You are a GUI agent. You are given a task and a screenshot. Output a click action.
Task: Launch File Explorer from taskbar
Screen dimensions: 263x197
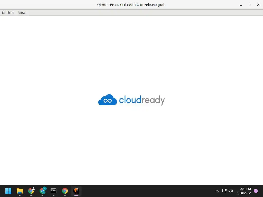click(20, 191)
